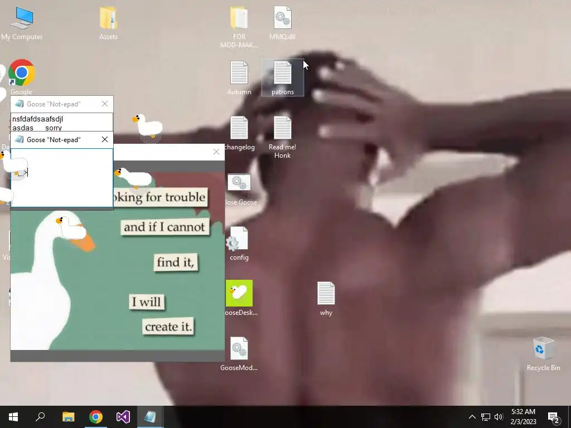571x428 pixels.
Task: Click inside the front Not-epad text area
Action: [62, 178]
